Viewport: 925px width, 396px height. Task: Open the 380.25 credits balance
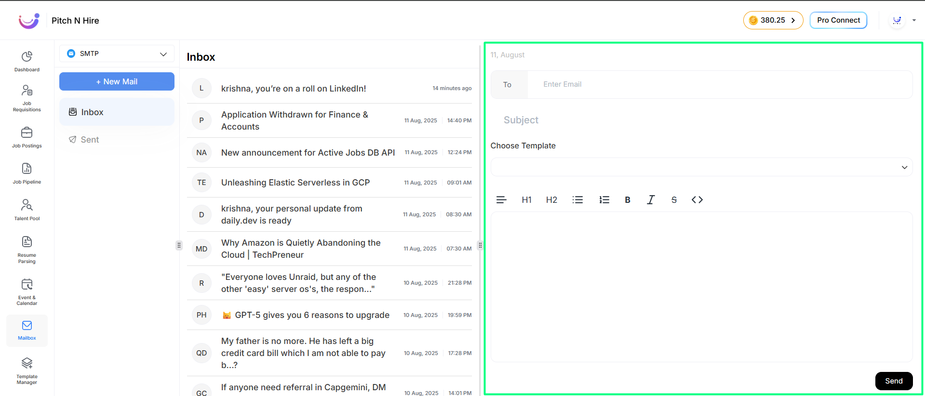[x=773, y=20]
